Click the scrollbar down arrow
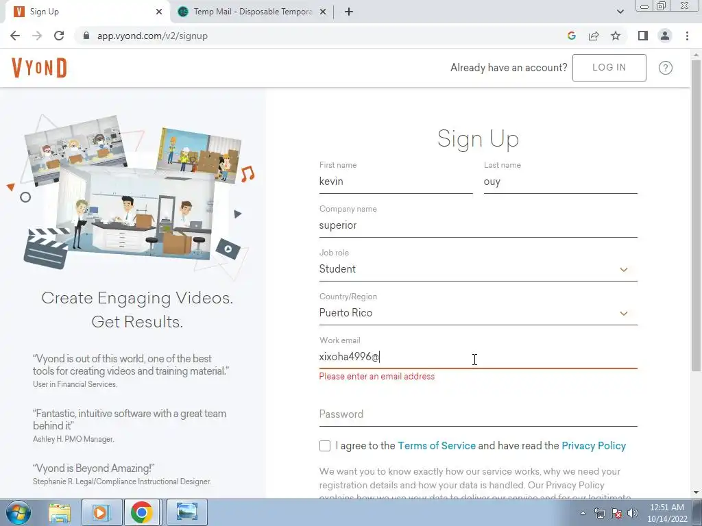Viewport: 702px width, 526px height. [x=697, y=492]
